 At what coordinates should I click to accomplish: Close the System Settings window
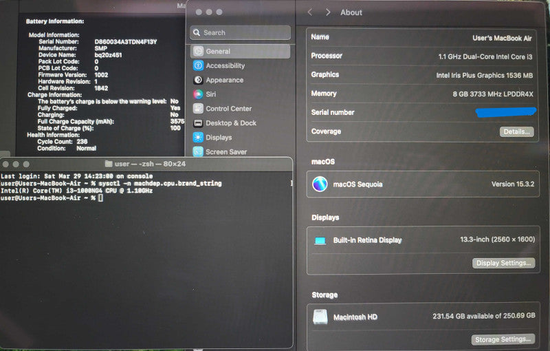pyautogui.click(x=199, y=12)
